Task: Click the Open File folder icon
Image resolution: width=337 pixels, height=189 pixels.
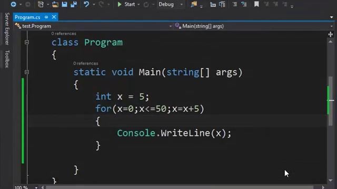Action: point(55,4)
